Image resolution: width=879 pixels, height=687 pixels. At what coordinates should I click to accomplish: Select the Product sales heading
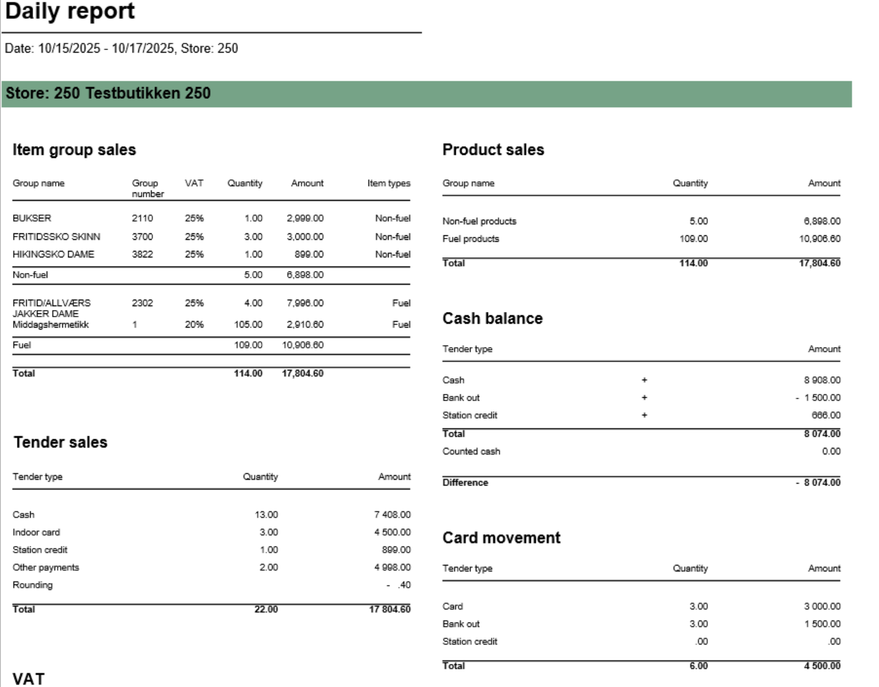493,149
